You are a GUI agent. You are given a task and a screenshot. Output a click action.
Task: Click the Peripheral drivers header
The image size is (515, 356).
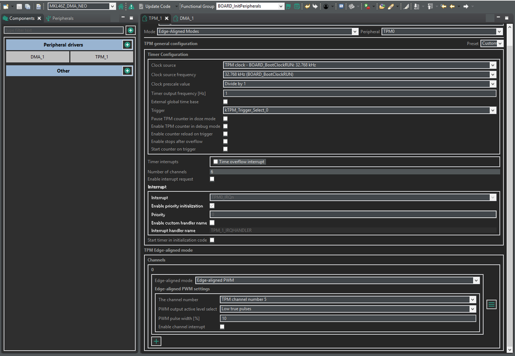(x=63, y=45)
